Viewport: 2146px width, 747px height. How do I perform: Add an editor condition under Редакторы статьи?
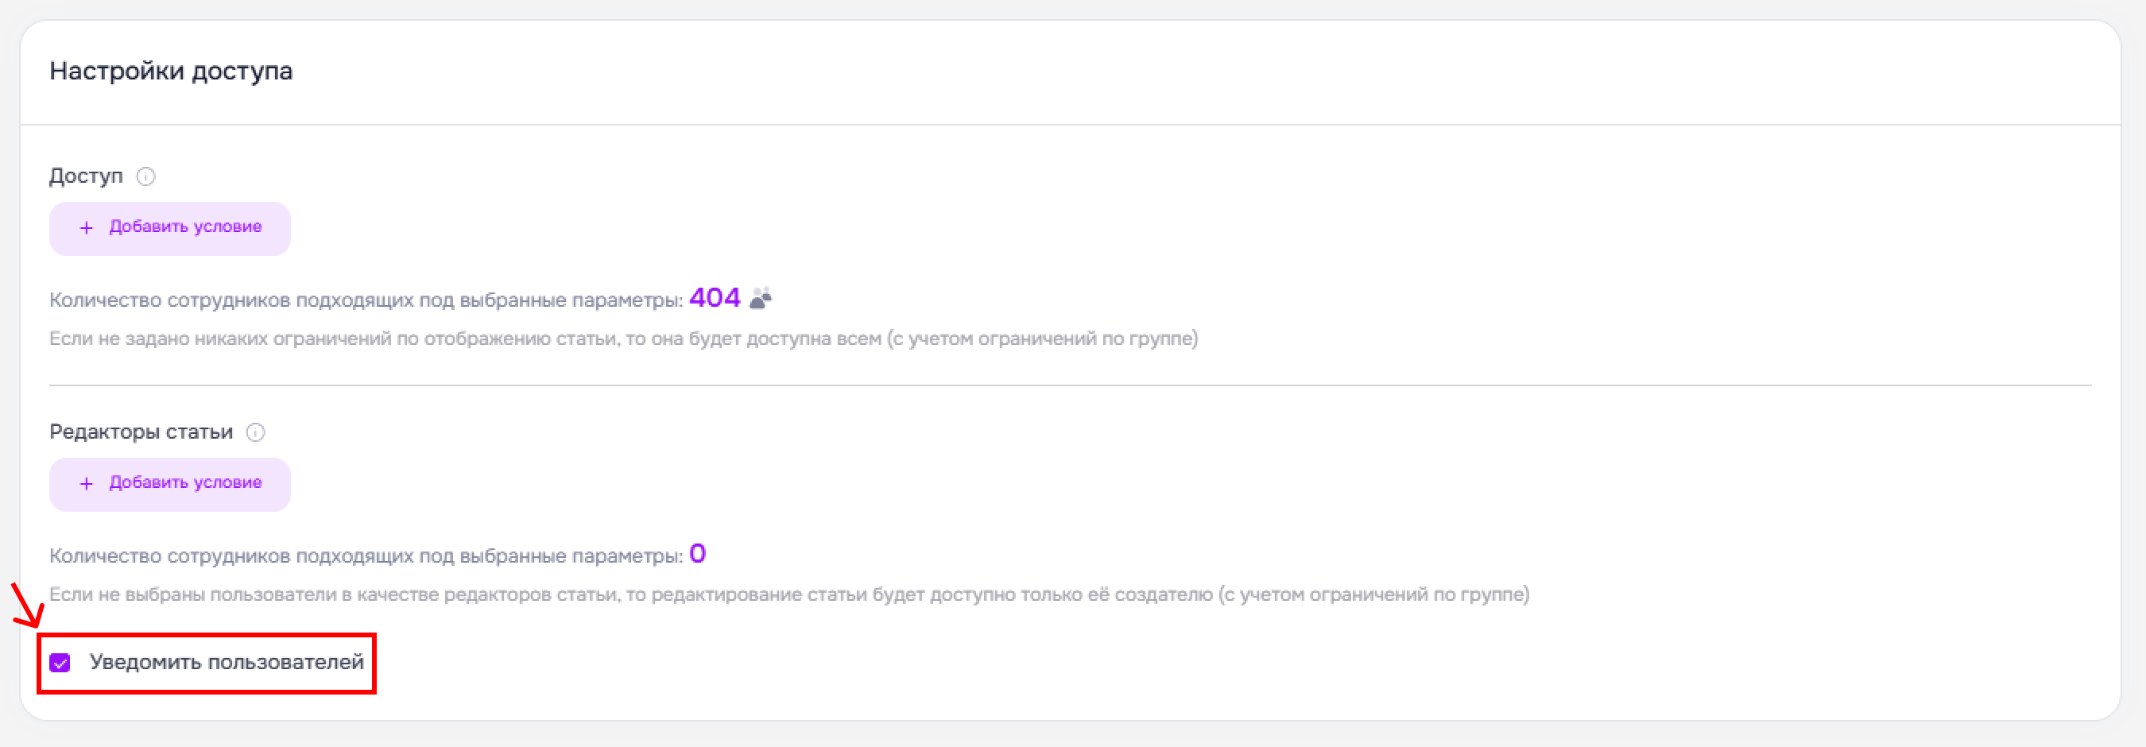(170, 484)
